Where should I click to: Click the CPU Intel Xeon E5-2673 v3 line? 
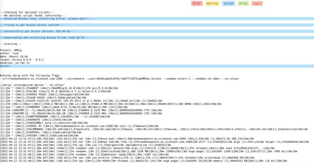[x=81, y=101]
